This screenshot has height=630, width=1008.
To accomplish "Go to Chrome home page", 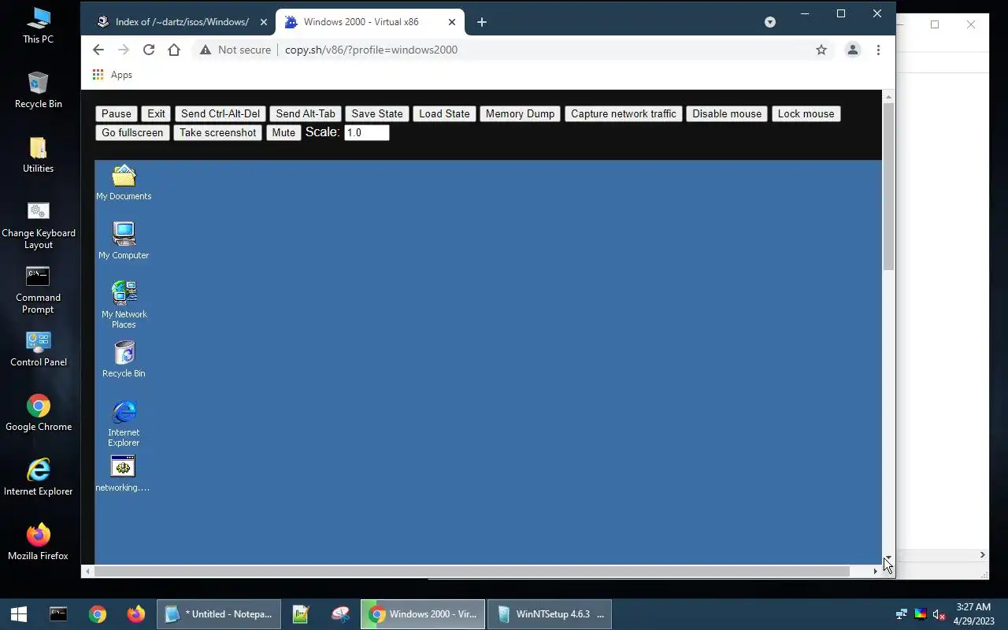I will 174,50.
